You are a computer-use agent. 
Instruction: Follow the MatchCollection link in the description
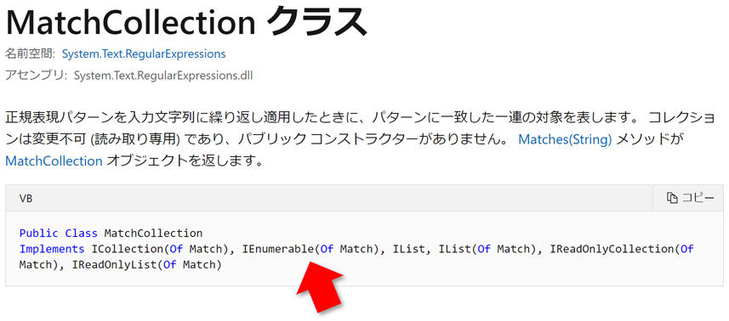pyautogui.click(x=54, y=161)
